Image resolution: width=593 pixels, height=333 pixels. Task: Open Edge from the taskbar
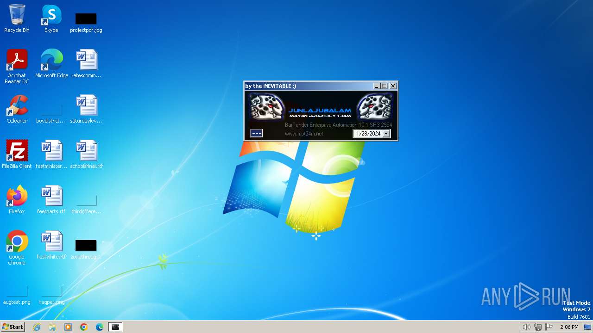pyautogui.click(x=100, y=327)
